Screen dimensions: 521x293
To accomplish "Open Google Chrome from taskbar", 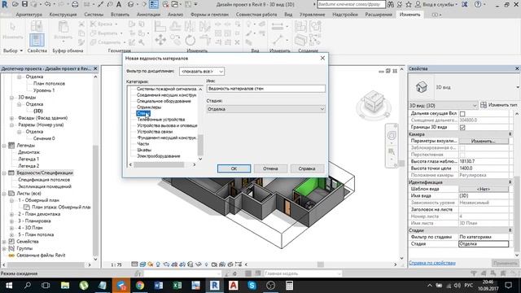I will (x=140, y=286).
